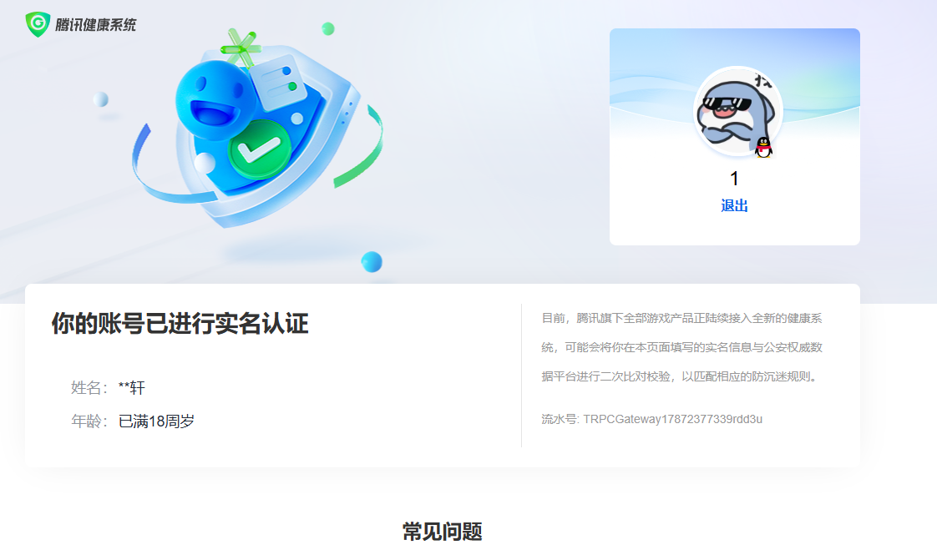The image size is (937, 560).
Task: Click the age value 已满18周岁
Action: [x=156, y=421]
